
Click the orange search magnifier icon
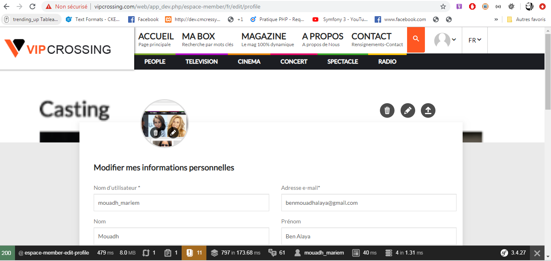point(416,39)
